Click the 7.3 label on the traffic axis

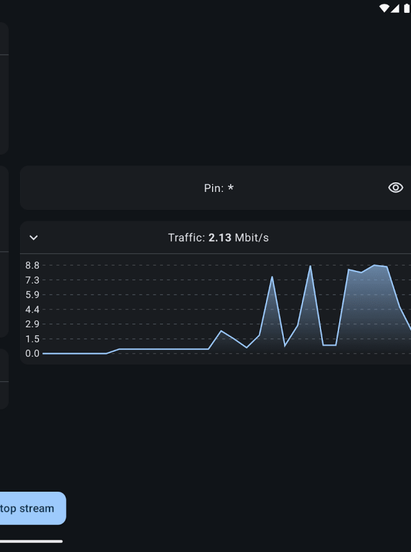33,280
